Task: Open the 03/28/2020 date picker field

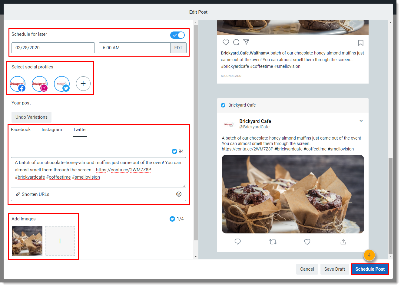Action: [53, 48]
